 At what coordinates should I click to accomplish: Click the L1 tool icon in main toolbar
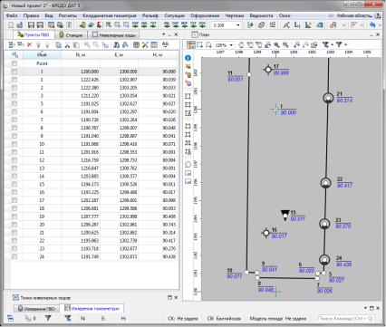tap(297, 25)
